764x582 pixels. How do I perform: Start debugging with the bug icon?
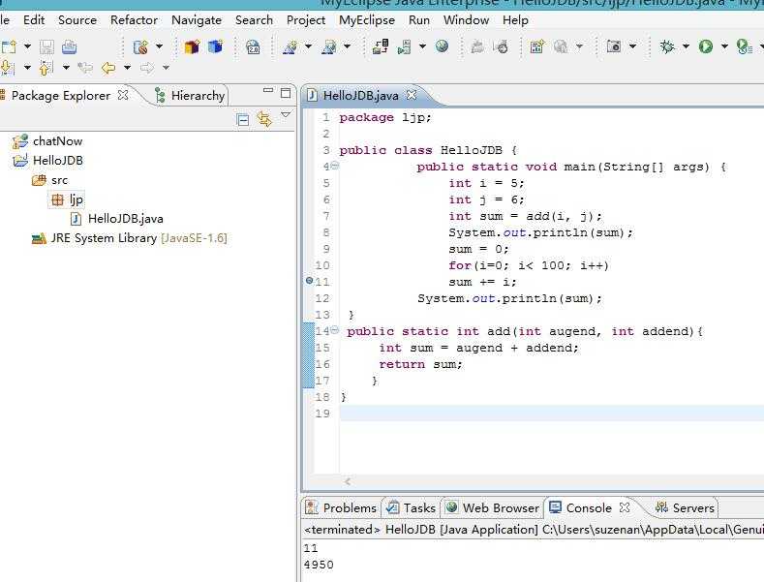(x=667, y=46)
